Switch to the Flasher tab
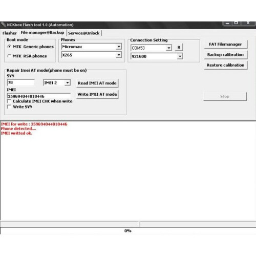This screenshot has height=256, width=256. (10, 33)
